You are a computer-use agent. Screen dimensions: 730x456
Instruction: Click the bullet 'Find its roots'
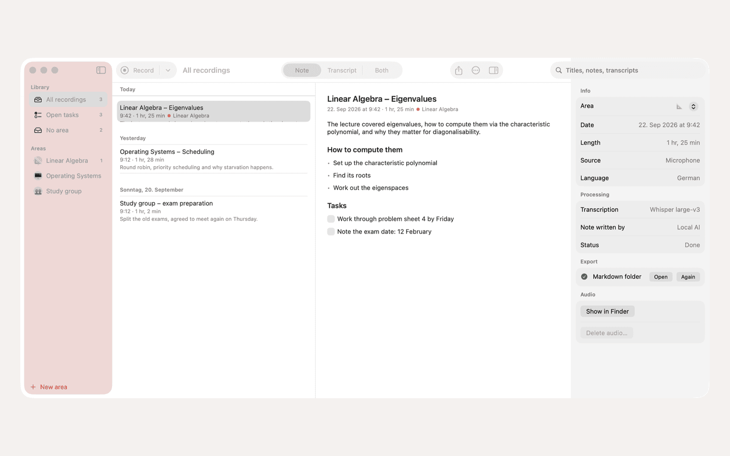[x=352, y=175]
